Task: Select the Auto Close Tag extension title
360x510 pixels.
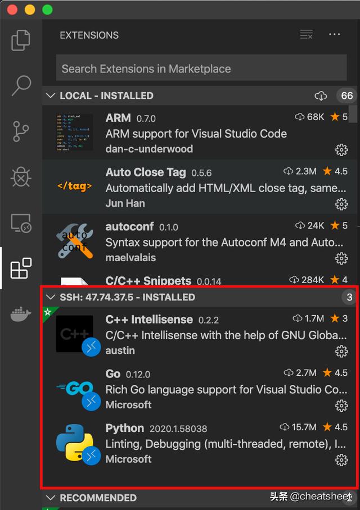Action: 146,172
